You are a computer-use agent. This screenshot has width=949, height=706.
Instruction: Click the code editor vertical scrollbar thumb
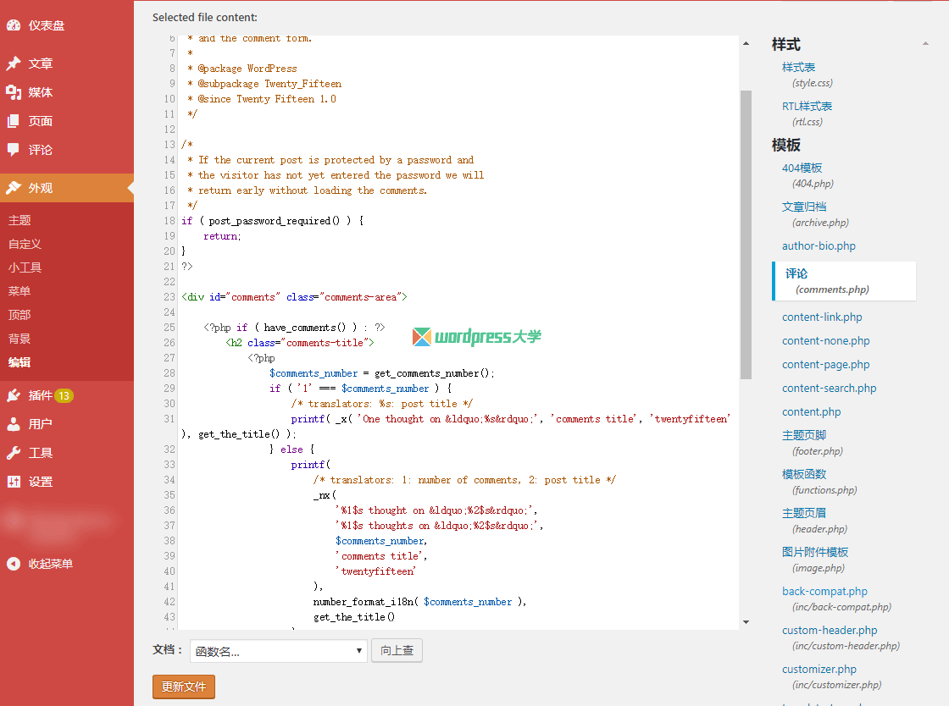[746, 234]
